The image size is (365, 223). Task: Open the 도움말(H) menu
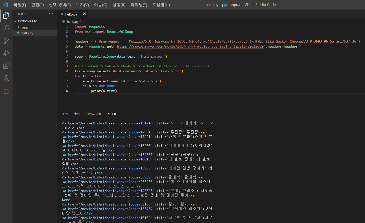click(x=161, y=5)
